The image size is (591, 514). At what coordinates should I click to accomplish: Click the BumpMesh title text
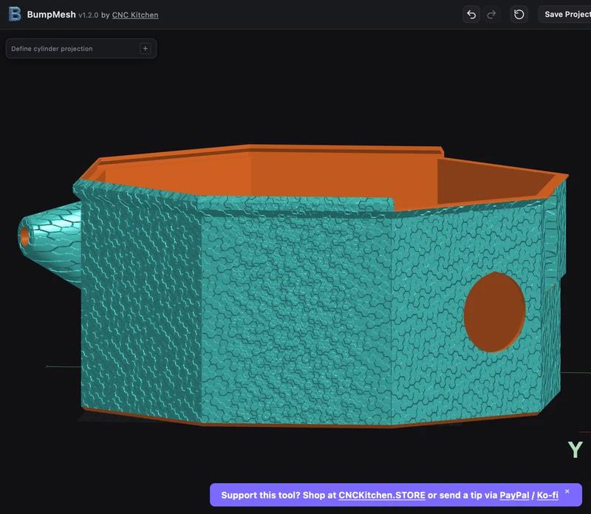coord(51,15)
